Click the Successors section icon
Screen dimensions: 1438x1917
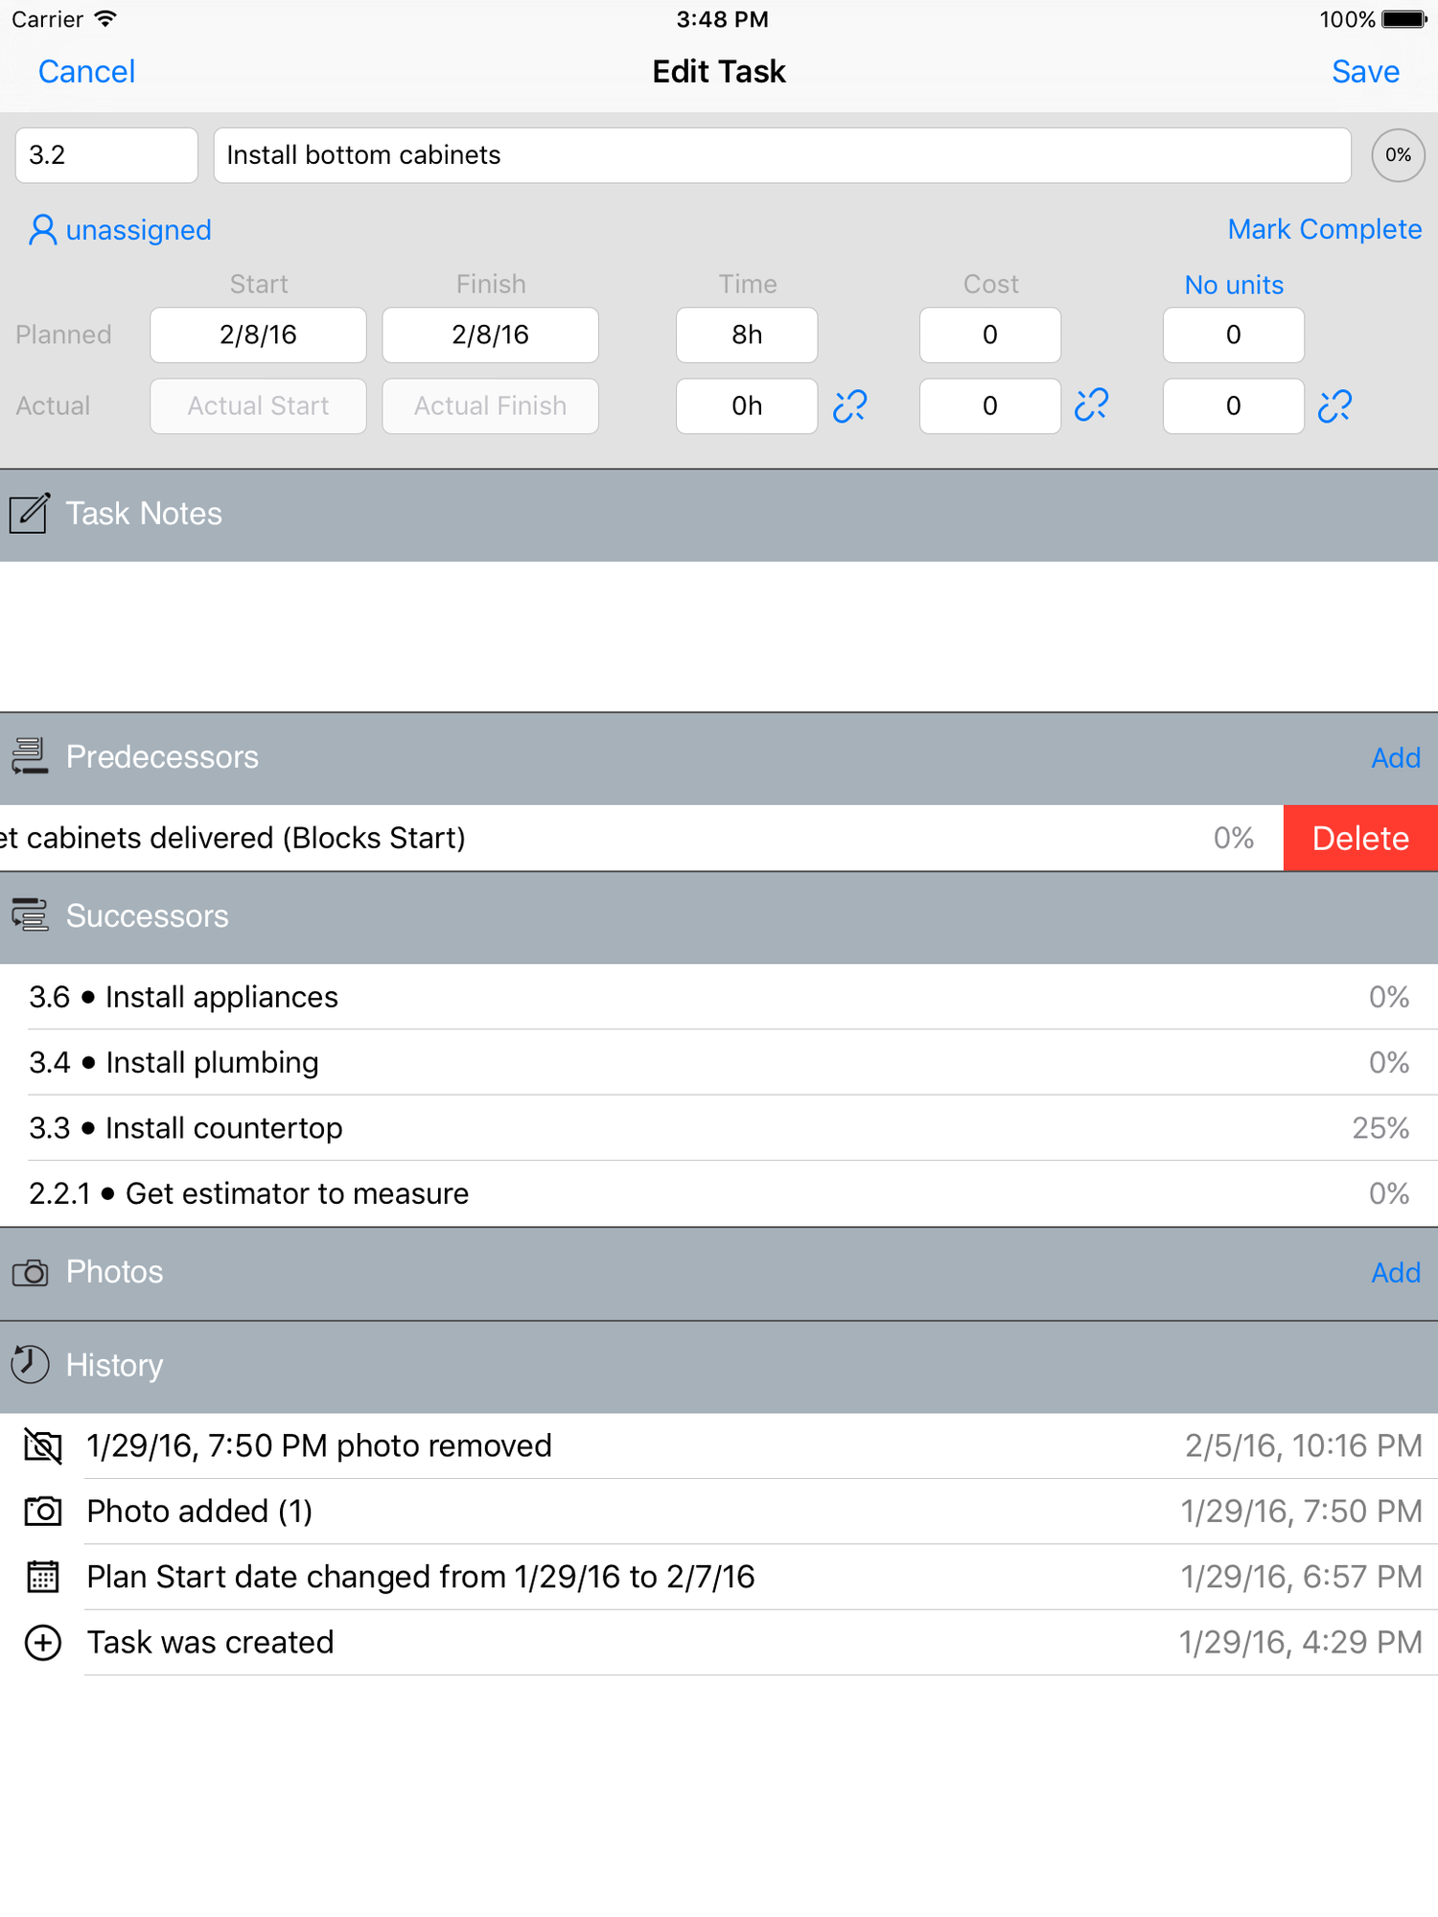[30, 915]
